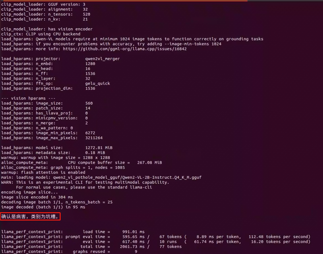Screen dimensions: 323x254
Task: Select the Qwen2-VL-2B-Instruct.Q4_K_M.gguf model path
Action: [x=127, y=177]
